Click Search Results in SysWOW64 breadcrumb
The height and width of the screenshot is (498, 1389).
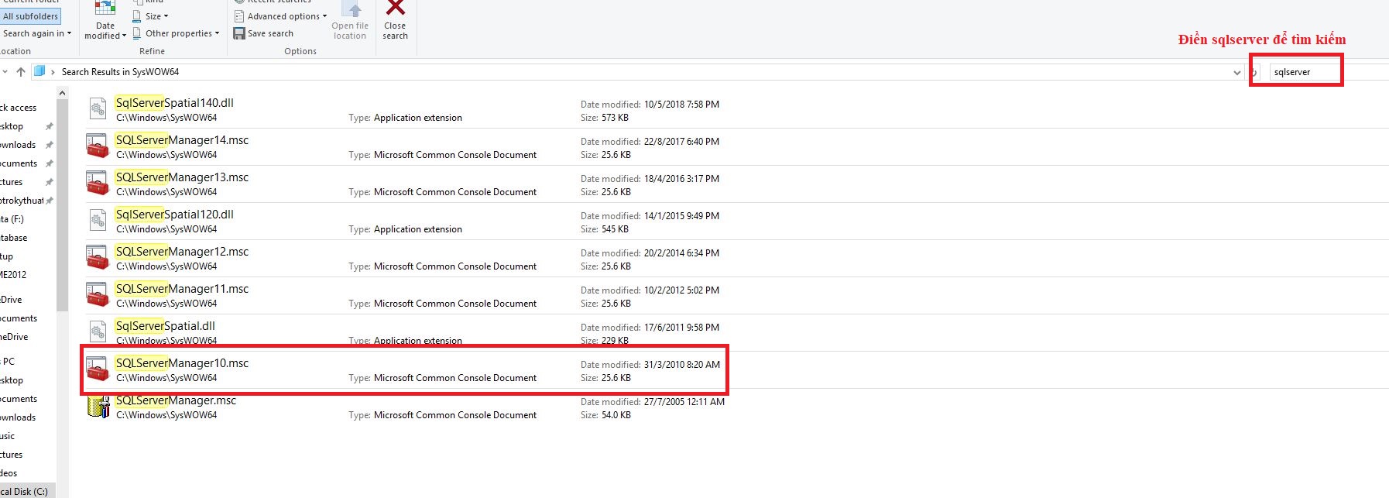click(120, 72)
